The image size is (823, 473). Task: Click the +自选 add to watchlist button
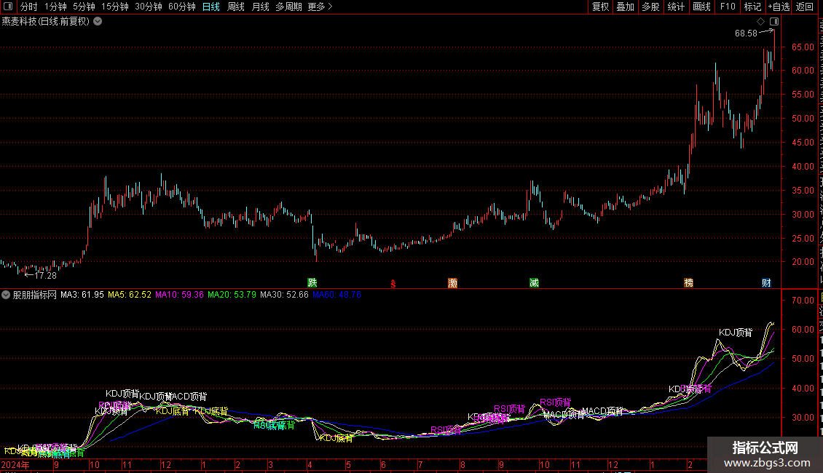coord(779,7)
